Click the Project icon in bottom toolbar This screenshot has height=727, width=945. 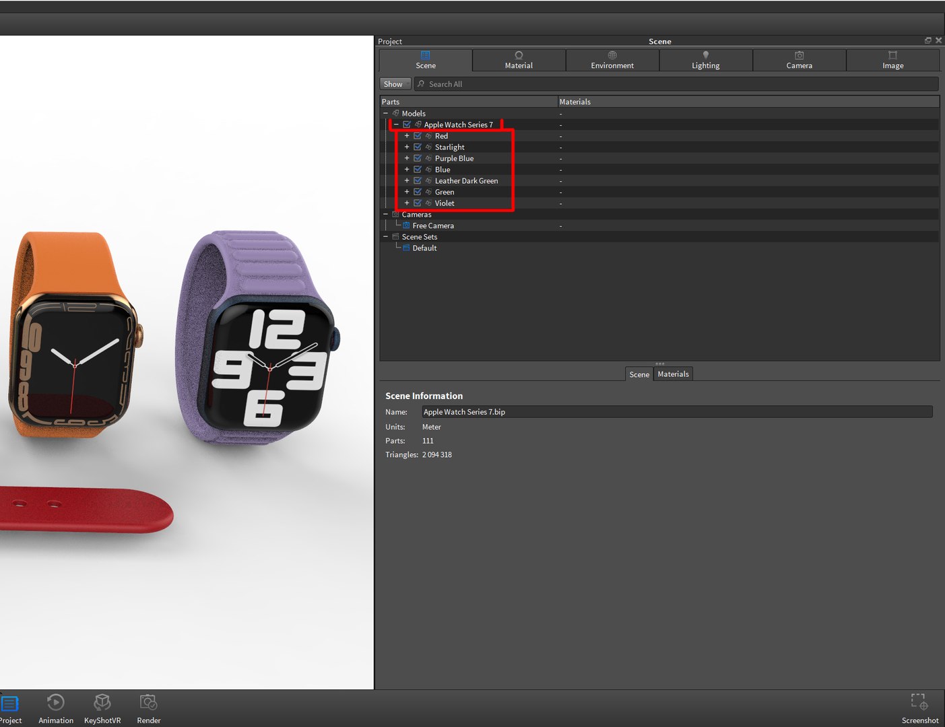[9, 703]
